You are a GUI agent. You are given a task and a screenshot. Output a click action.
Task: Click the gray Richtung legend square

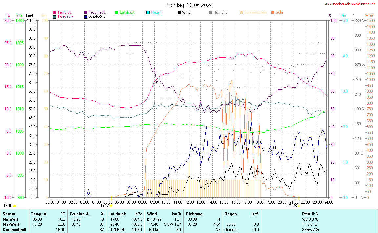pos(210,12)
